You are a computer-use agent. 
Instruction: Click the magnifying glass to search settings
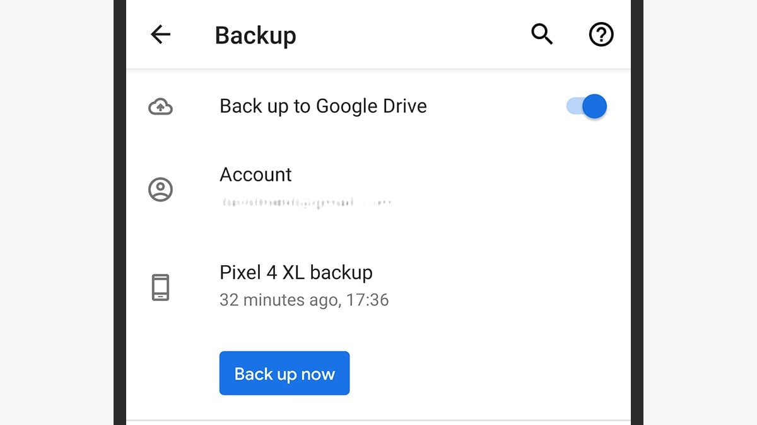tap(542, 35)
